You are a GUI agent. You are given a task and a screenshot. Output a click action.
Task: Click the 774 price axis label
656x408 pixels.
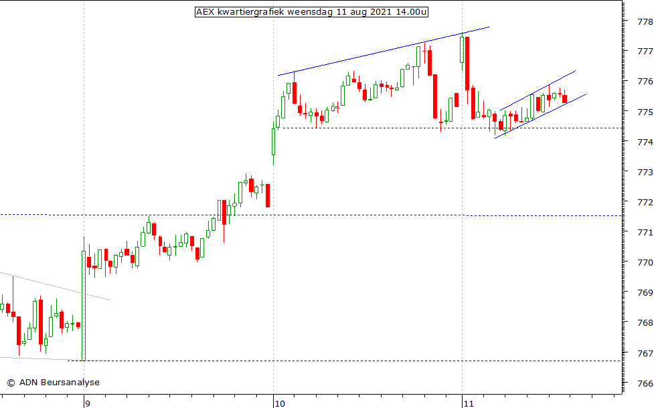coord(645,142)
